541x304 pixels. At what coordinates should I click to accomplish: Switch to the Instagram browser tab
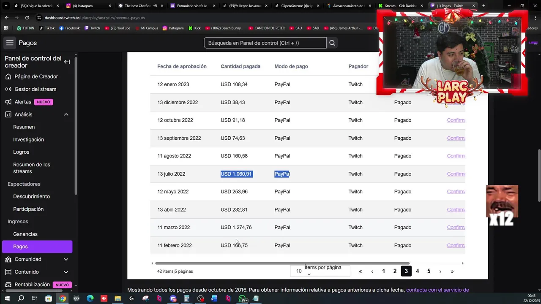pos(89,6)
